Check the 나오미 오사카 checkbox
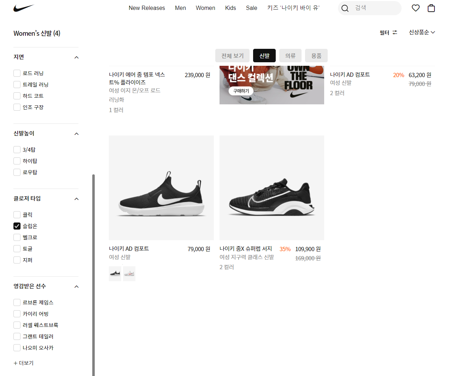The height and width of the screenshot is (376, 450). click(x=17, y=348)
